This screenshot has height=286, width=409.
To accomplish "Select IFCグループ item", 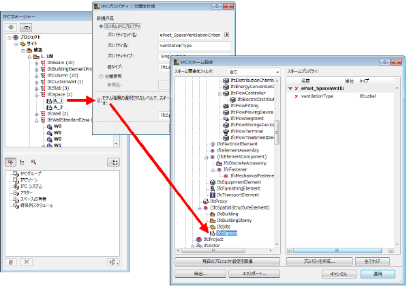I will [31, 173].
